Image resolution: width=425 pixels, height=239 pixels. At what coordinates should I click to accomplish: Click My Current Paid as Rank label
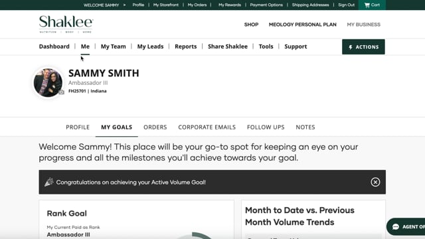[73, 227]
